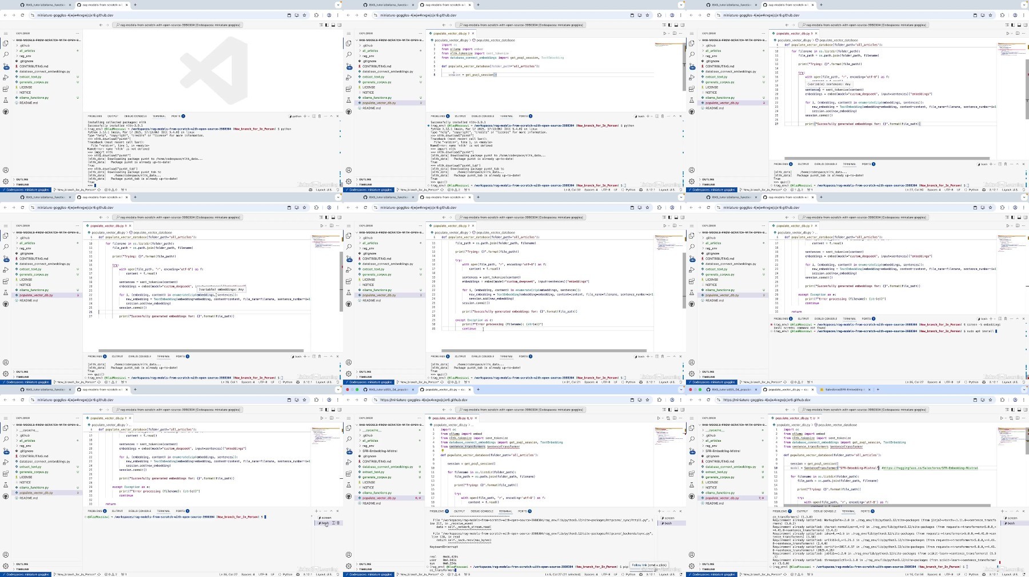Toggle secondary side bar in the VS Code logo window

pos(339,25)
